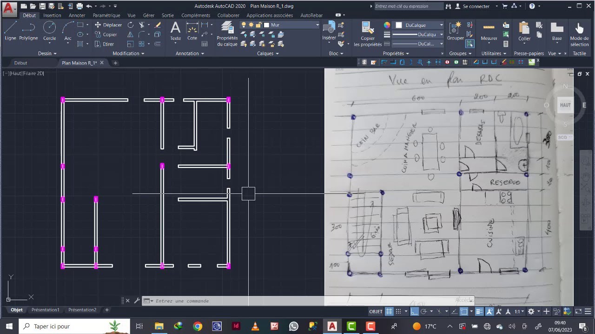The width and height of the screenshot is (595, 334).
Task: Select the Etirer stretch tool
Action: tap(104, 44)
